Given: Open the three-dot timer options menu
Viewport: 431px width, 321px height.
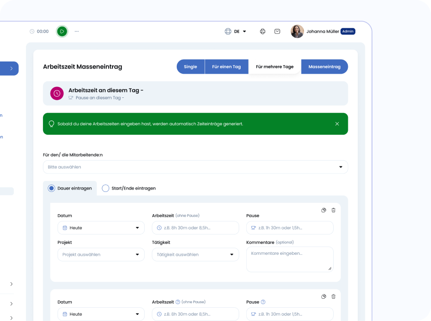Looking at the screenshot, I should tap(77, 31).
